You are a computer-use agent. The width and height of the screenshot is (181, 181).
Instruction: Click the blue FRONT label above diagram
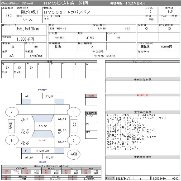[x=43, y=90]
